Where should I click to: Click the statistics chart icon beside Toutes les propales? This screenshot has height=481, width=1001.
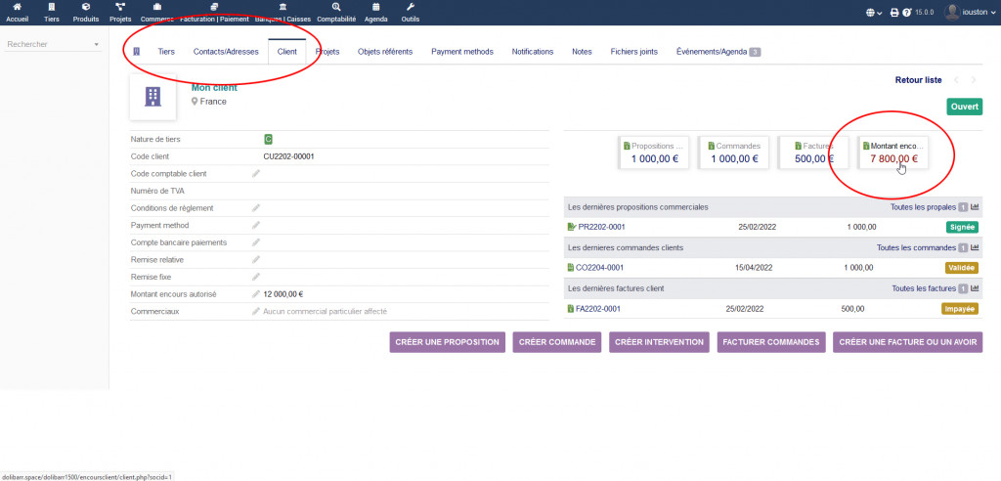coord(975,207)
